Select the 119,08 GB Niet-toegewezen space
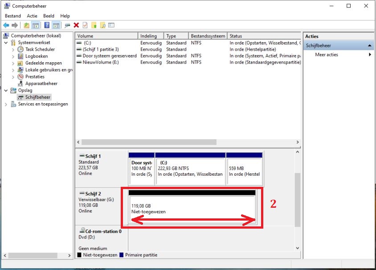376x270 pixels. (x=192, y=209)
